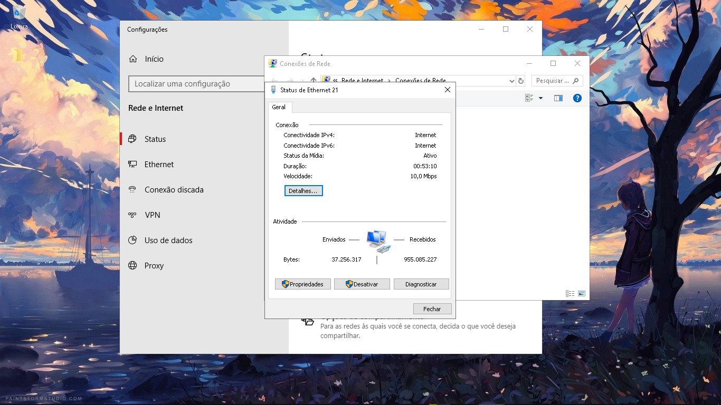Click the search magnifier in Pesquisar box
This screenshot has height=405, width=721.
[575, 81]
